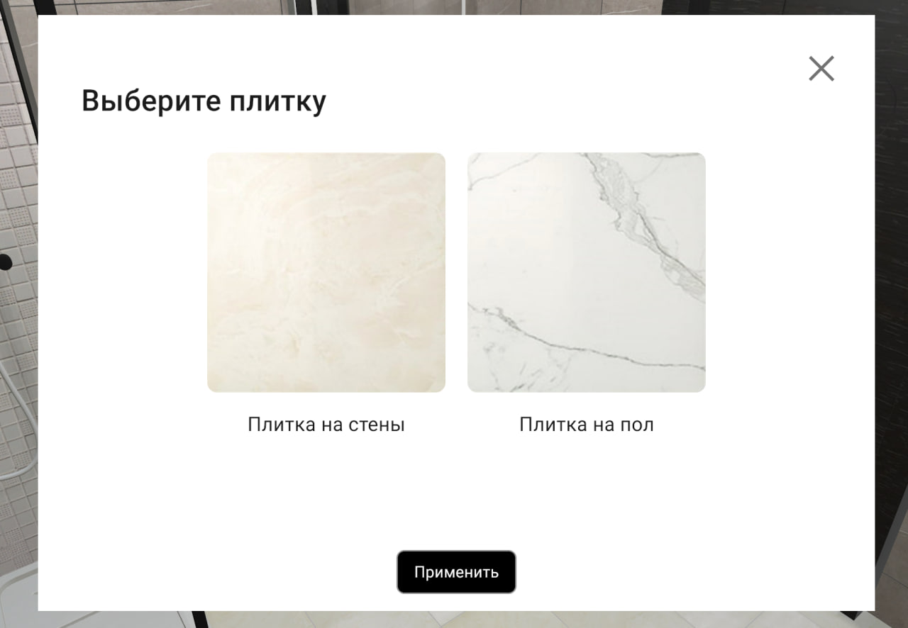
Task: Click the Применить button
Action: (x=456, y=572)
